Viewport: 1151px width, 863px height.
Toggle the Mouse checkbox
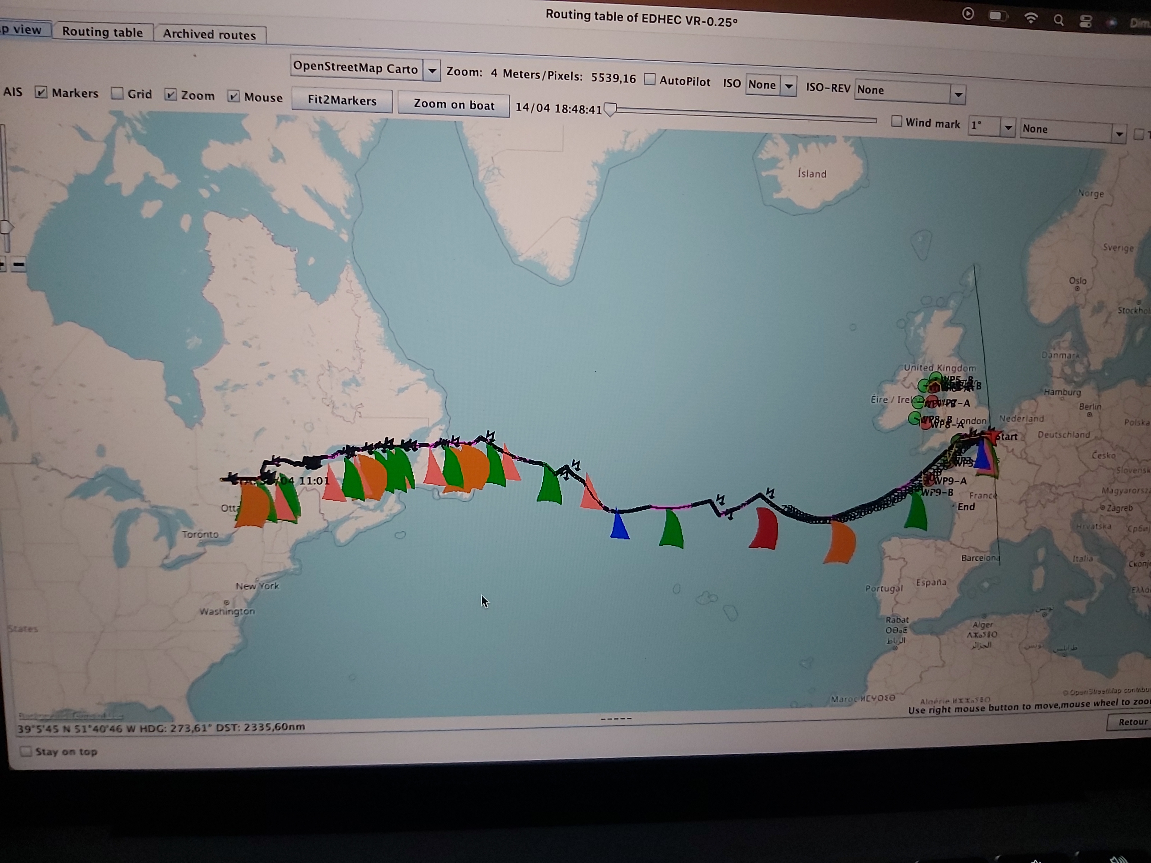[x=234, y=96]
